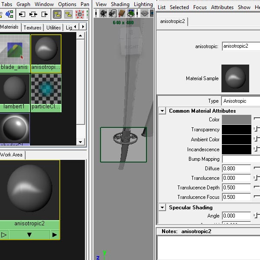Click the rearrange graph icon in Hypershade toolbar
This screenshot has height=260, width=260.
(x=10, y=14)
